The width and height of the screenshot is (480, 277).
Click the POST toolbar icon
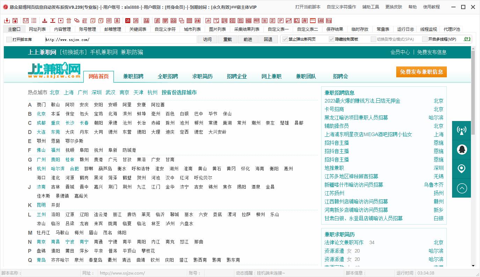(257, 21)
